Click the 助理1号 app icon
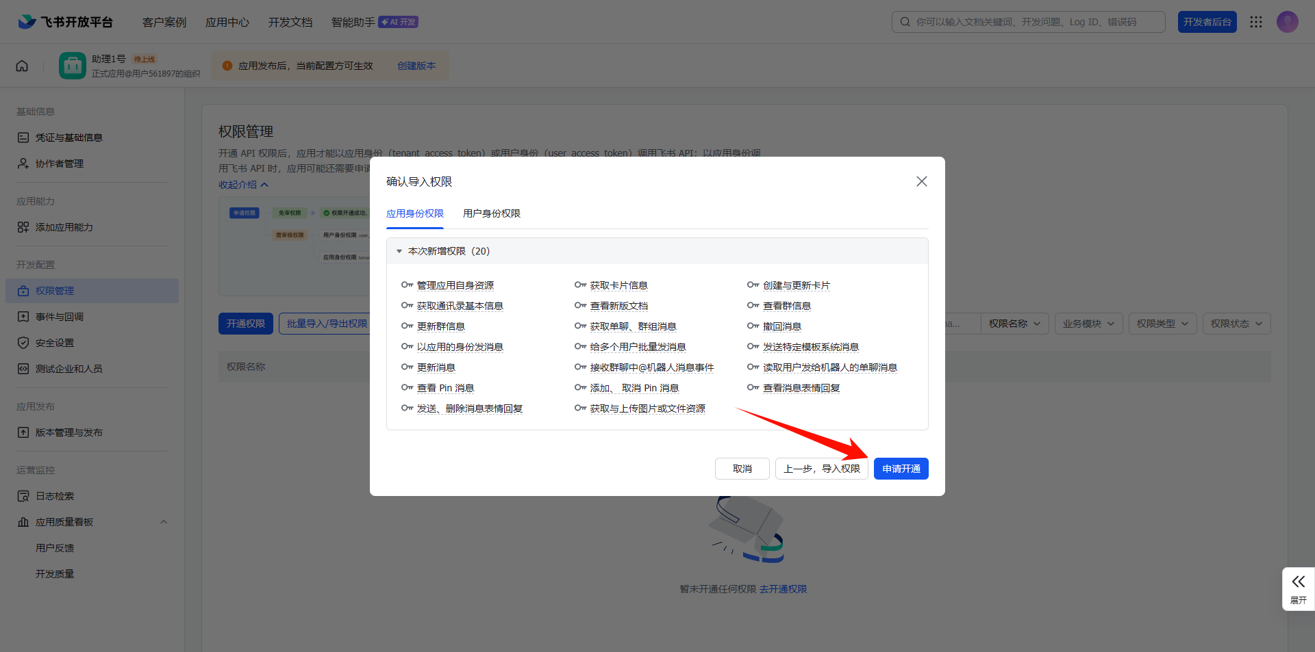This screenshot has height=652, width=1315. 73,66
